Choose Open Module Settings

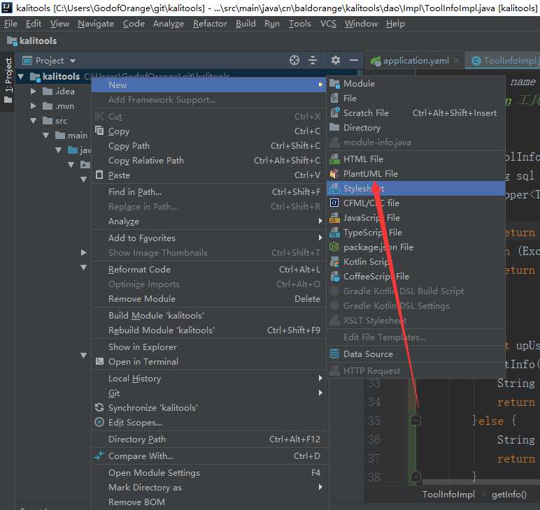pos(208,472)
